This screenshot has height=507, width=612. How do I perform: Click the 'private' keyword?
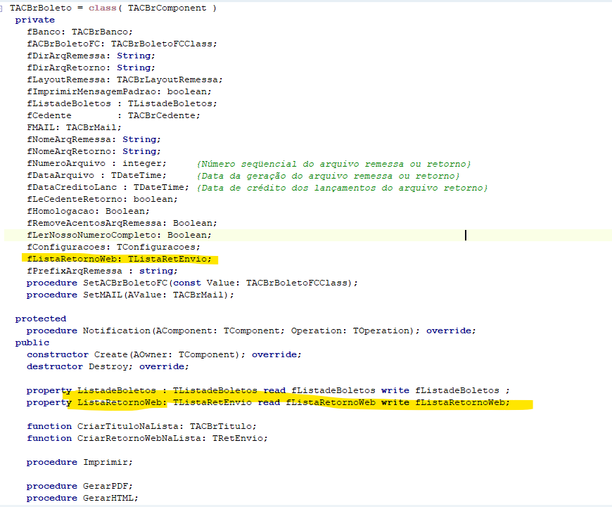click(x=34, y=20)
